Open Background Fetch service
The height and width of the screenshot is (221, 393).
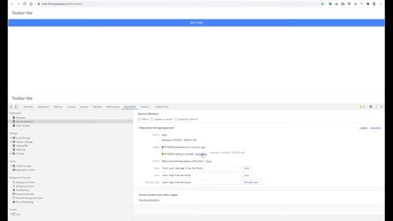25,182
